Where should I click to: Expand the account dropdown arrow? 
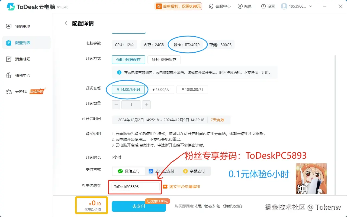click(311, 6)
